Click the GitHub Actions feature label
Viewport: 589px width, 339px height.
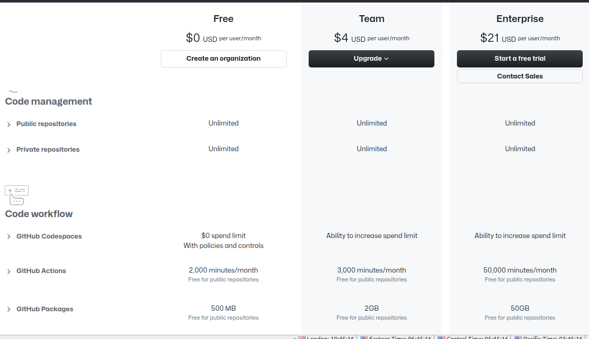(41, 271)
